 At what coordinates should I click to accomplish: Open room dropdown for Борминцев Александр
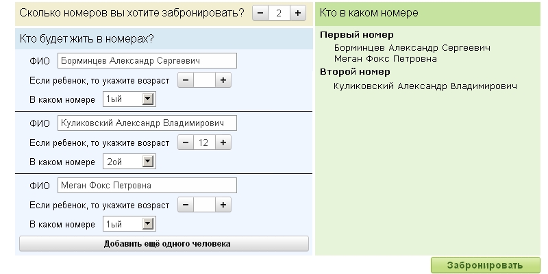pyautogui.click(x=129, y=100)
